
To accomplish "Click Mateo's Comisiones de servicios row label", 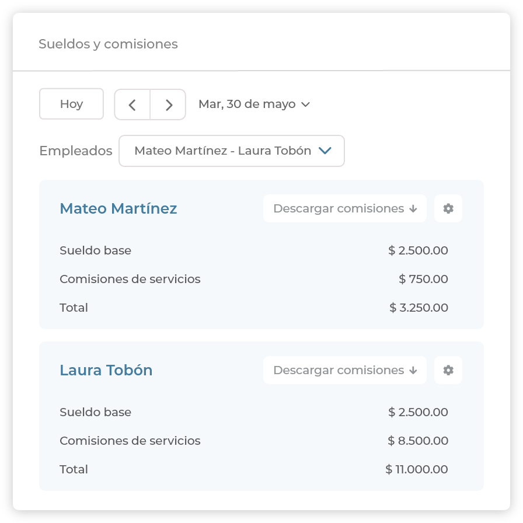I will [x=130, y=279].
